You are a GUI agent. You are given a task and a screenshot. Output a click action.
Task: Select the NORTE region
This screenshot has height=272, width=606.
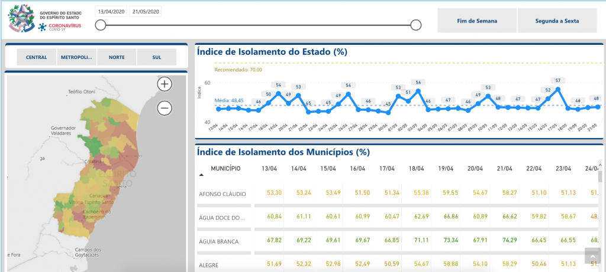(117, 57)
